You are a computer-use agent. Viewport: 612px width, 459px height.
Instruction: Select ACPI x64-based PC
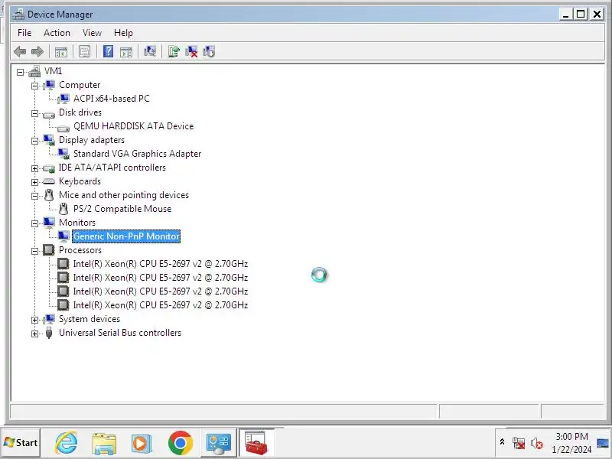[x=111, y=99]
